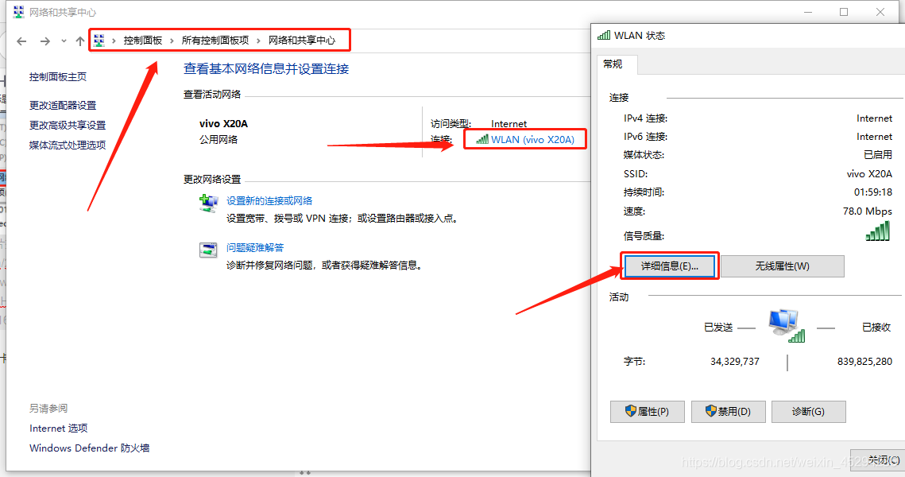Open the WLAN (vivo X20A) connection link
This screenshot has width=905, height=477.
(x=532, y=139)
